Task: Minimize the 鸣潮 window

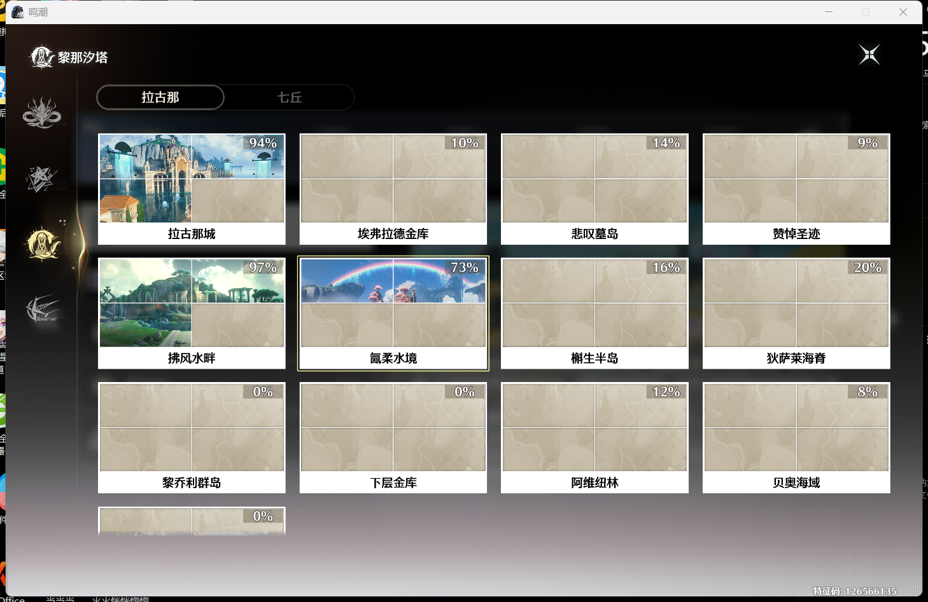Action: [829, 12]
